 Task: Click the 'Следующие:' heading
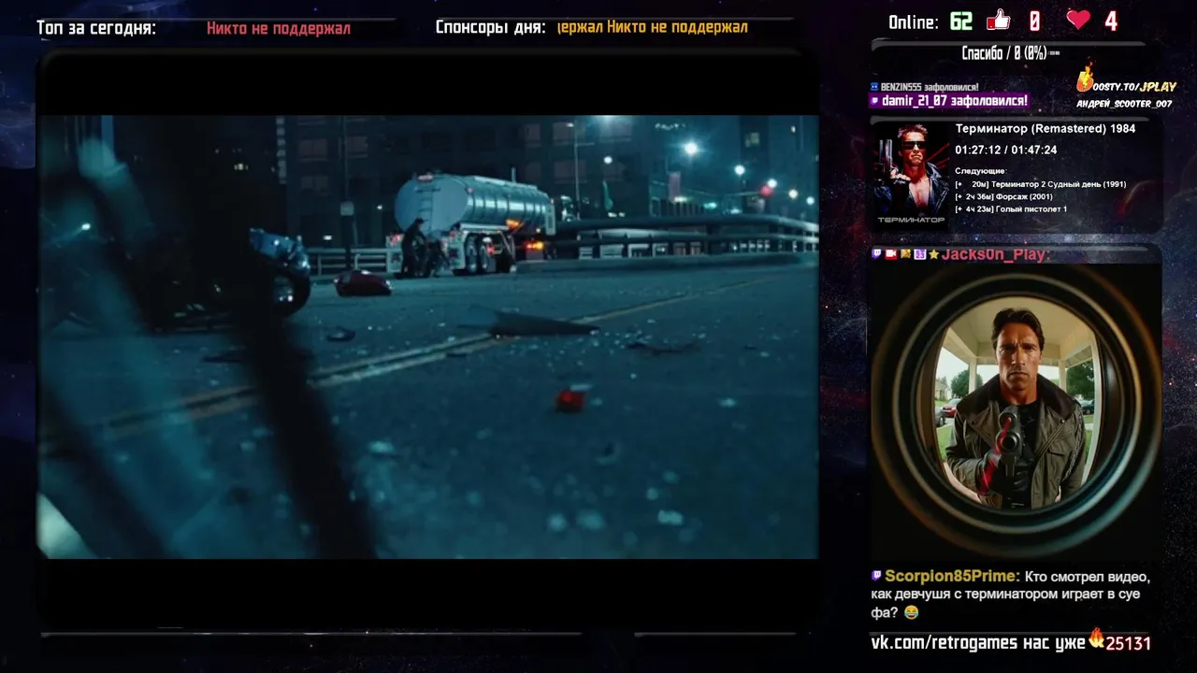980,171
